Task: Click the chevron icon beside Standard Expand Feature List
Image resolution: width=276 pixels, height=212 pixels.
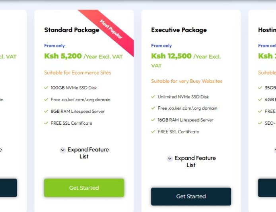Action: [63, 150]
